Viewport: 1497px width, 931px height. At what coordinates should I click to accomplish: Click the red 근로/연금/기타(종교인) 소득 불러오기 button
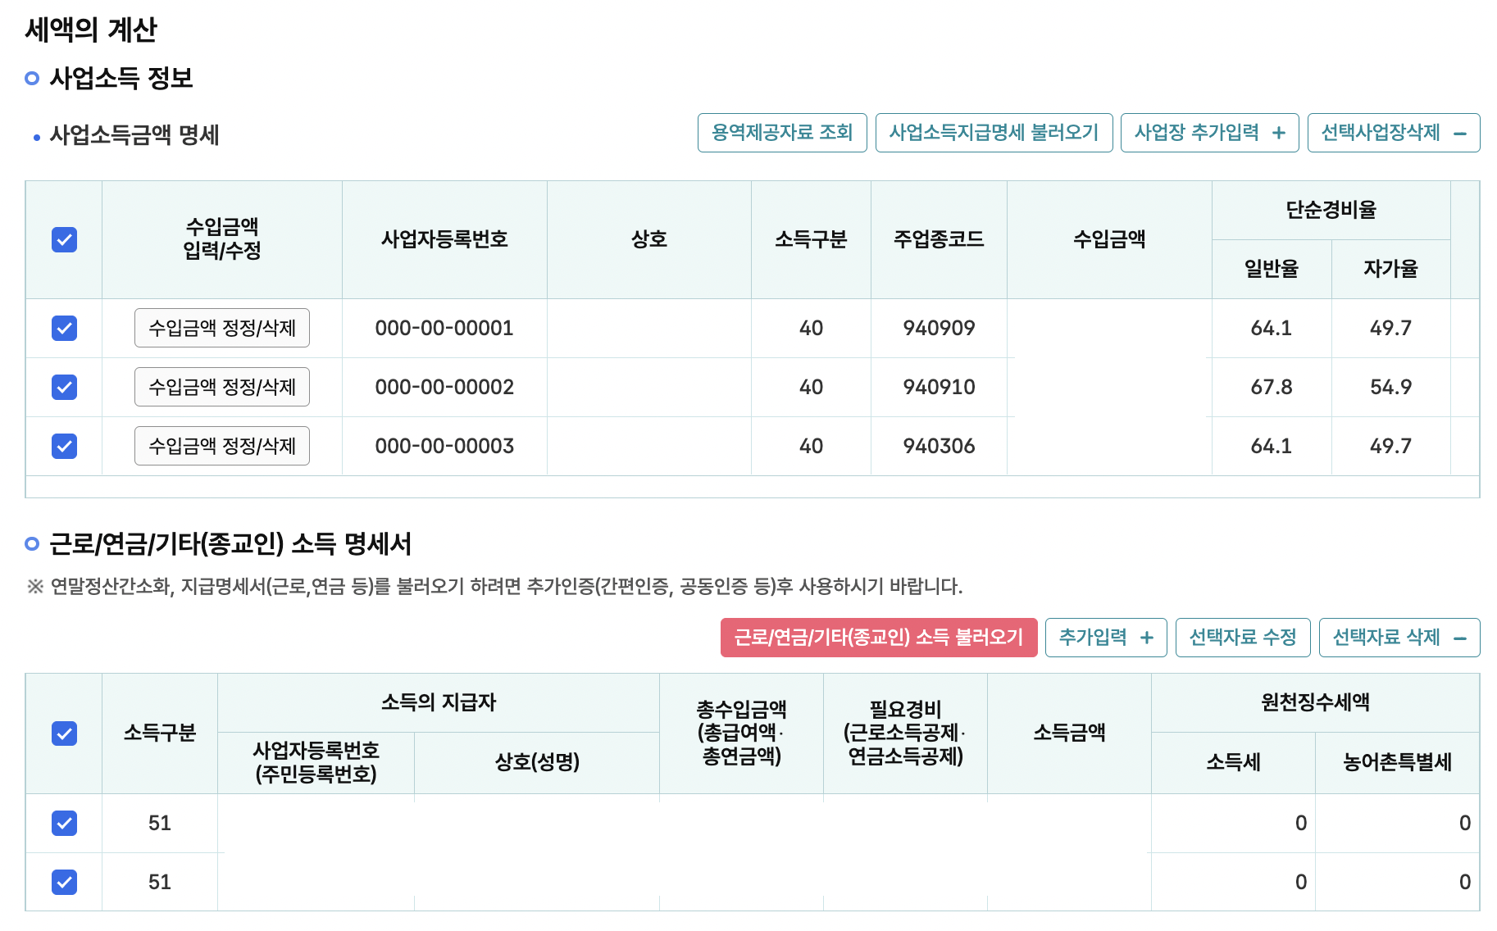coord(879,637)
